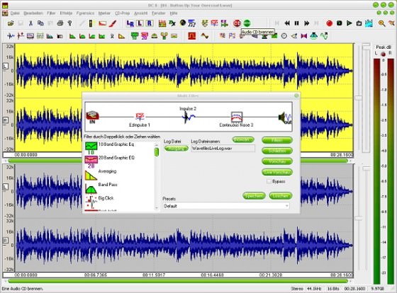Click the Filter button to run the filter chain

click(277, 140)
